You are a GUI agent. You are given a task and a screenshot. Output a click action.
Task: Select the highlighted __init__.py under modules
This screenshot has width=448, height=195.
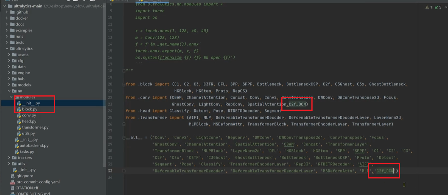(30, 103)
